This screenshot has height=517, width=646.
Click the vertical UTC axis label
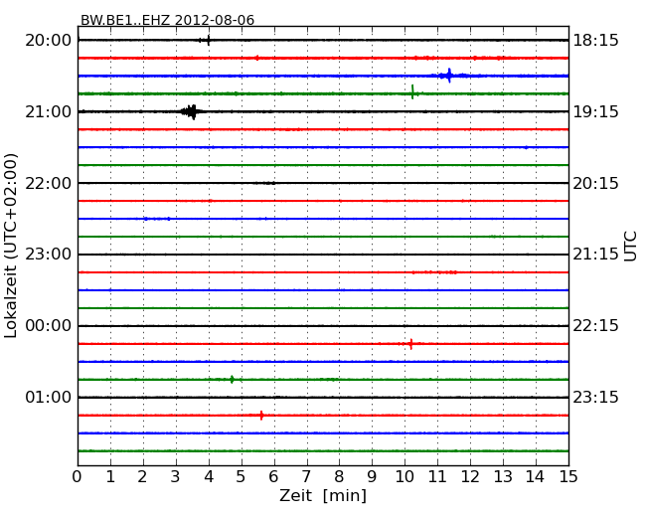tap(630, 247)
